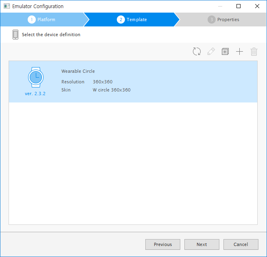267x257 pixels.
Task: Click the clone template icon
Action: (x=225, y=52)
